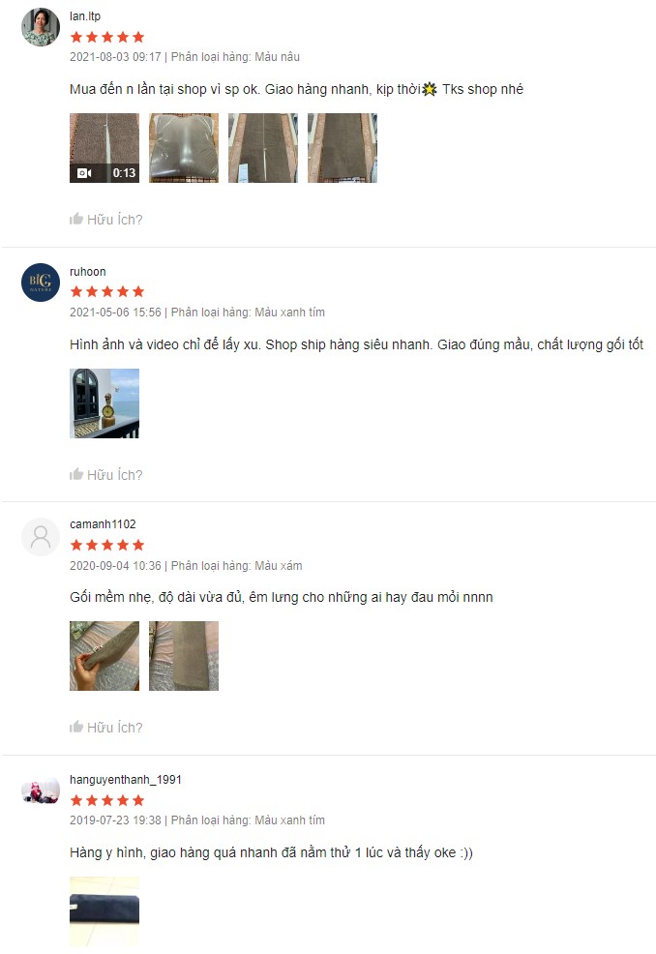
Task: Click the thumbs-up icon under ruhoon's review
Action: tap(76, 474)
